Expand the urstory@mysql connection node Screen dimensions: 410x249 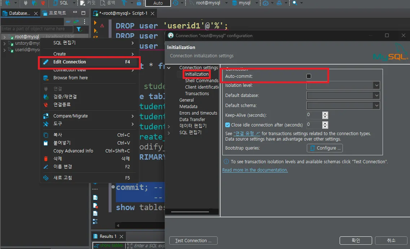(4, 43)
